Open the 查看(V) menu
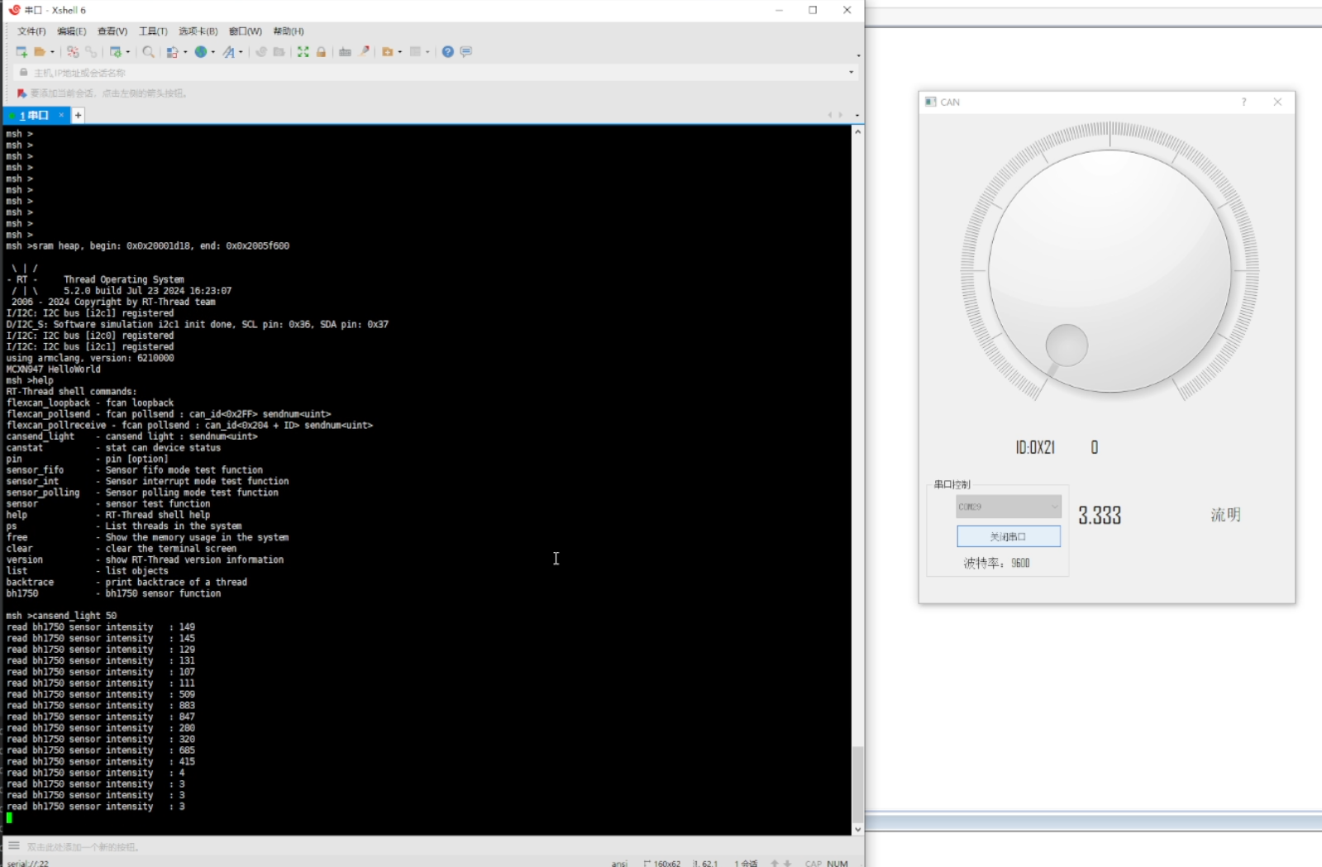The width and height of the screenshot is (1322, 867). tap(112, 31)
